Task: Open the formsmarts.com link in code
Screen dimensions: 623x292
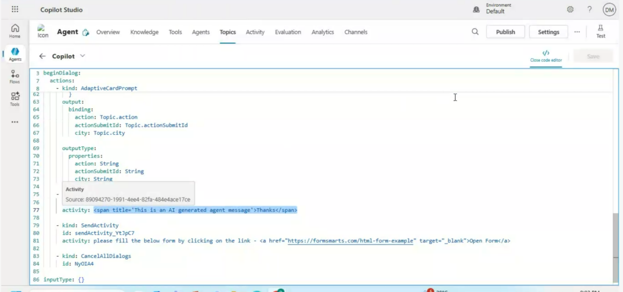Action: click(x=350, y=240)
